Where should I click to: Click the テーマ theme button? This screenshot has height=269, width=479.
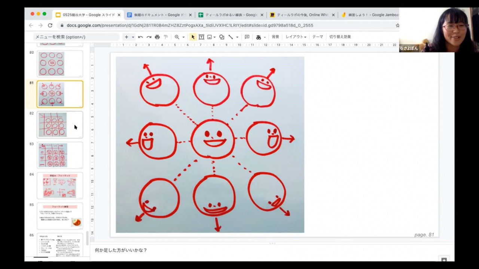tap(318, 37)
